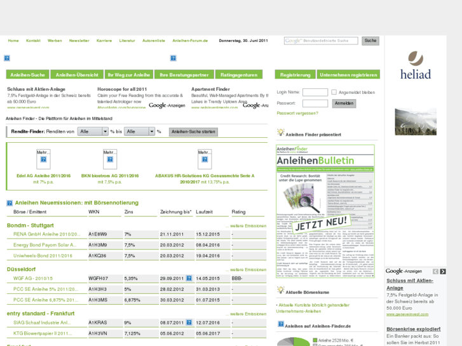Open Uniwheels-Bond 2011/2016 link
The width and height of the screenshot is (462, 346).
pos(43,256)
